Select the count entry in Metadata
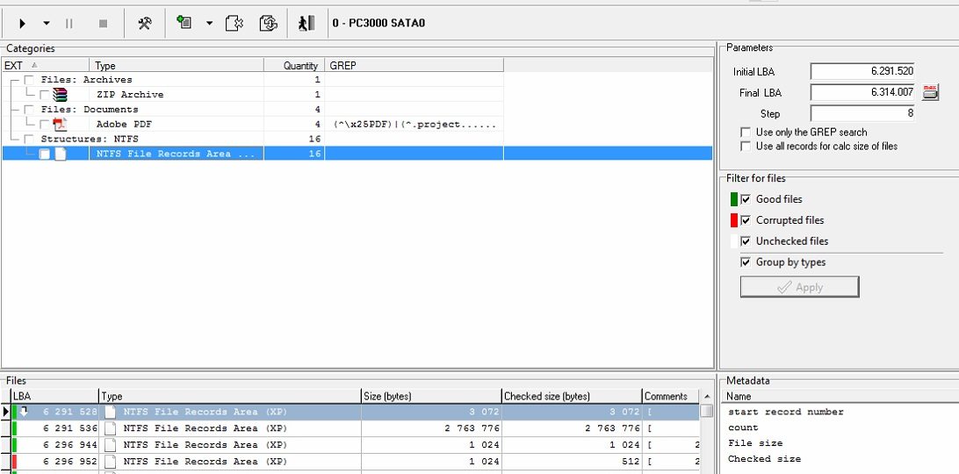The image size is (959, 474). point(743,427)
